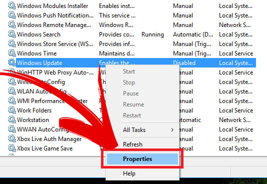Select the Windows Modules Installer service
Image resolution: width=267 pixels, height=184 pixels.
tap(52, 6)
